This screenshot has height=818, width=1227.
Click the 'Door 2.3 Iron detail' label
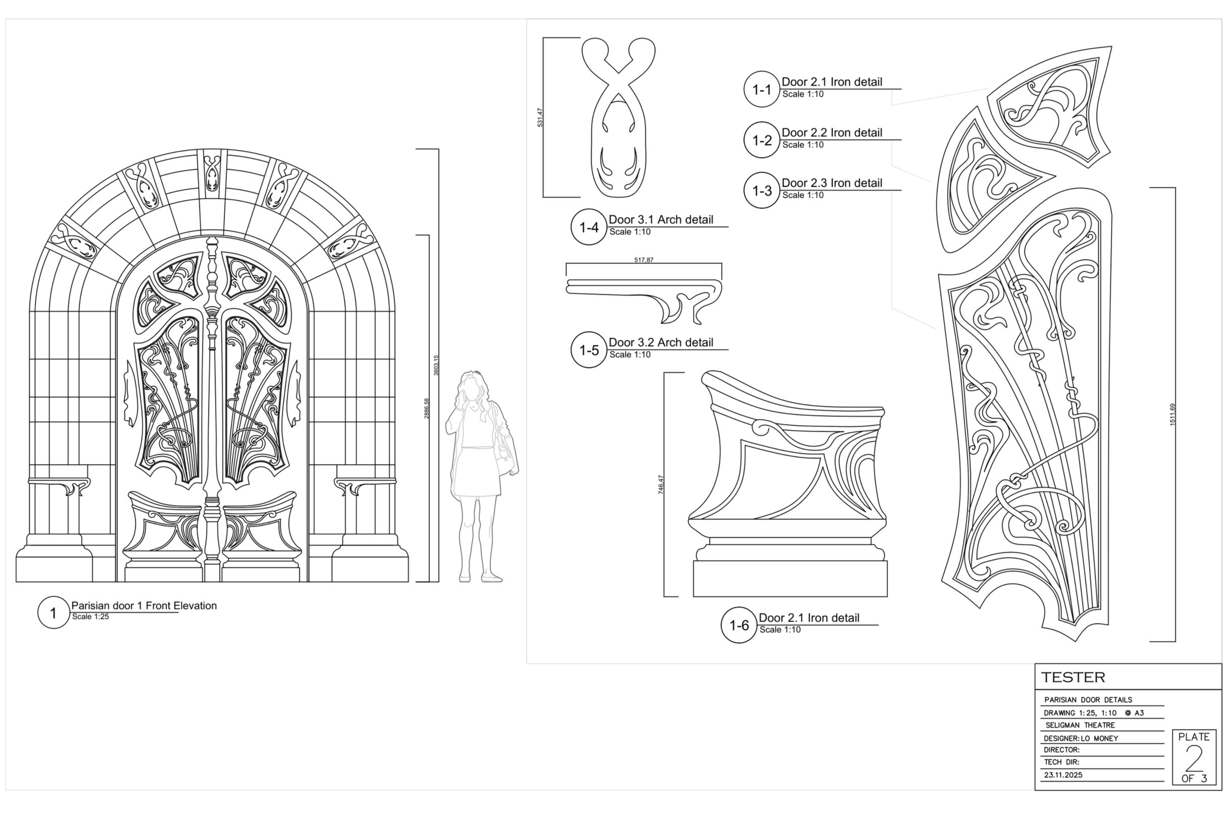tap(832, 183)
